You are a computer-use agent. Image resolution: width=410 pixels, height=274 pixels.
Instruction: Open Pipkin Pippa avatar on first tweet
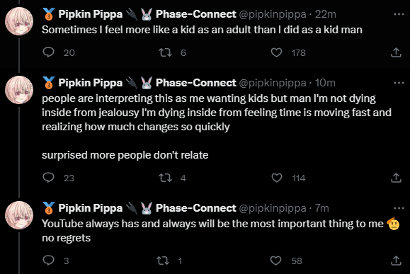[x=19, y=21]
